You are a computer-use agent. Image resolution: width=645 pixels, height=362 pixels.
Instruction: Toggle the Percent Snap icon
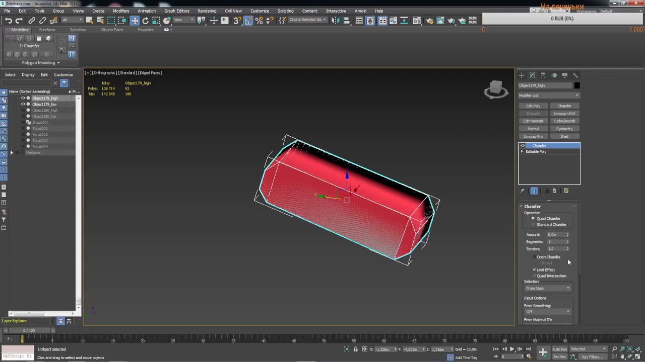[x=259, y=21]
